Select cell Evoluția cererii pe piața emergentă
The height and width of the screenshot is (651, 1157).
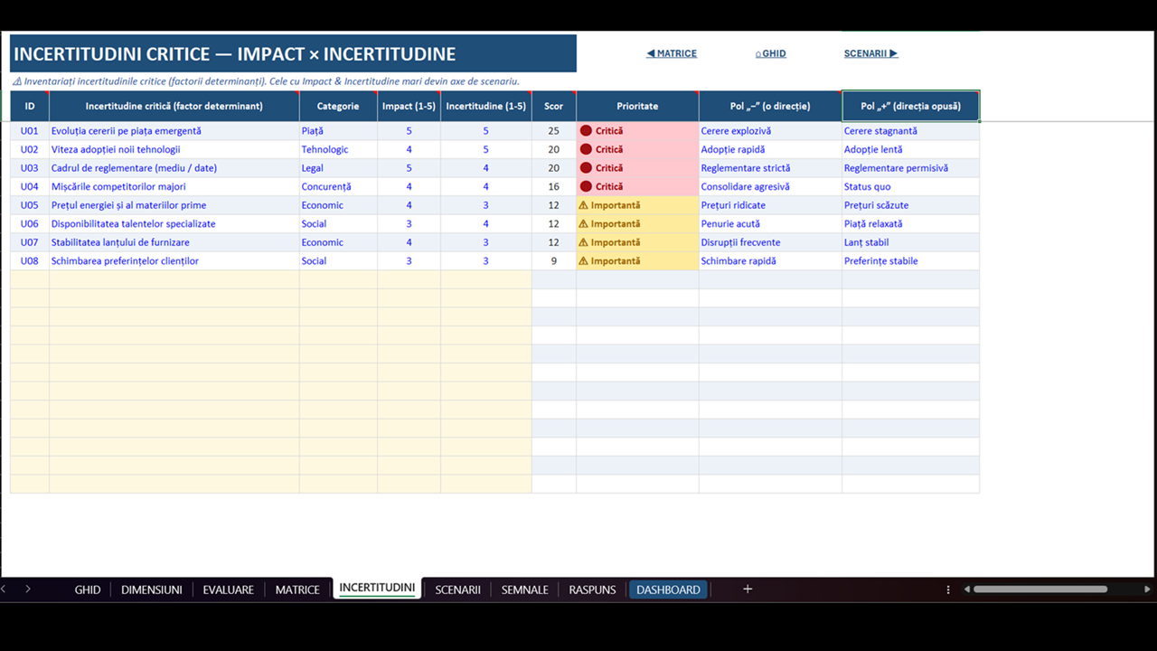click(x=174, y=131)
